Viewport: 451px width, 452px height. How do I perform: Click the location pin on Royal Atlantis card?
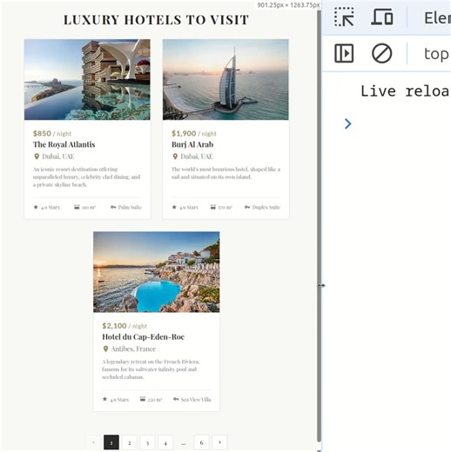tap(37, 156)
